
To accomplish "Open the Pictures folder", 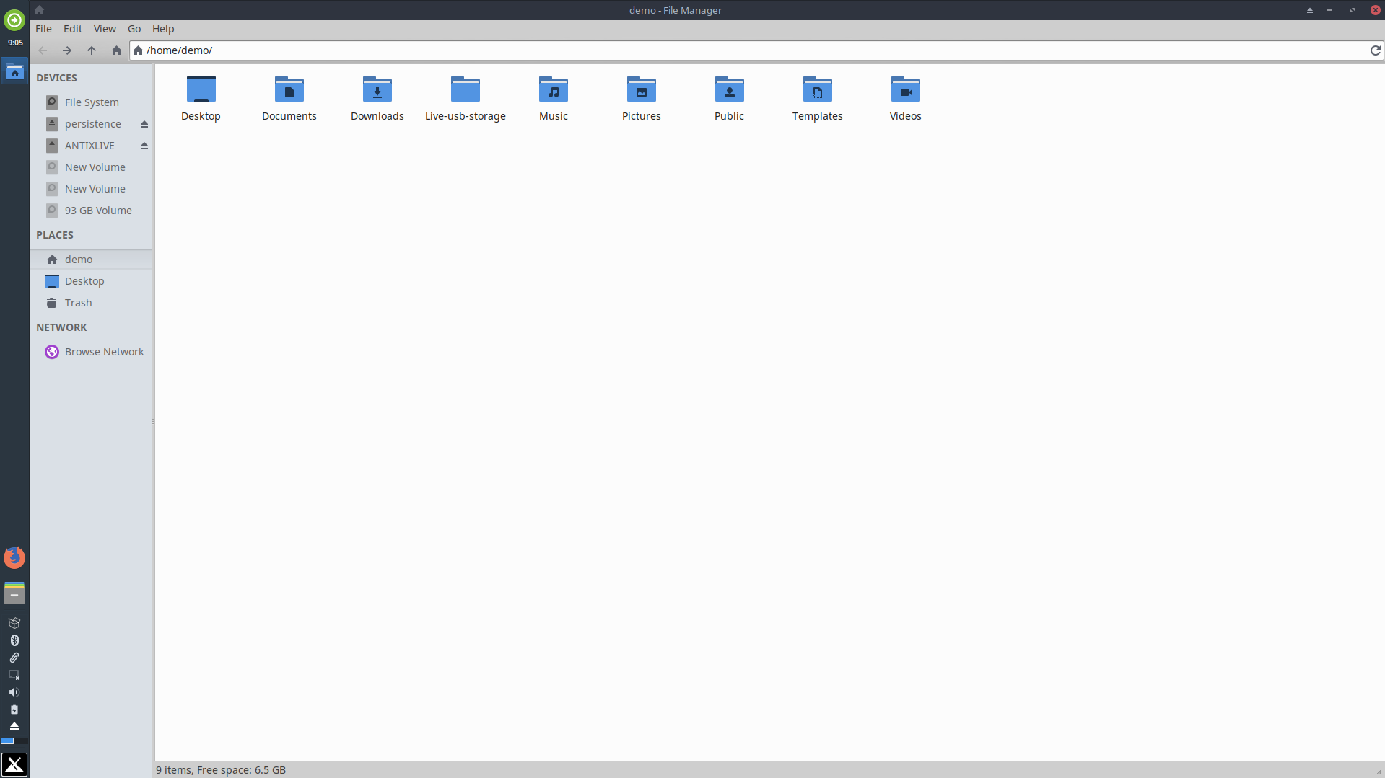I will 641,89.
